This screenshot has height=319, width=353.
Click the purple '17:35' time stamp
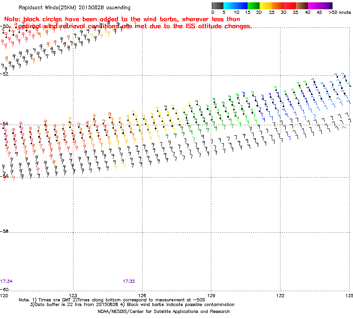(x=129, y=281)
